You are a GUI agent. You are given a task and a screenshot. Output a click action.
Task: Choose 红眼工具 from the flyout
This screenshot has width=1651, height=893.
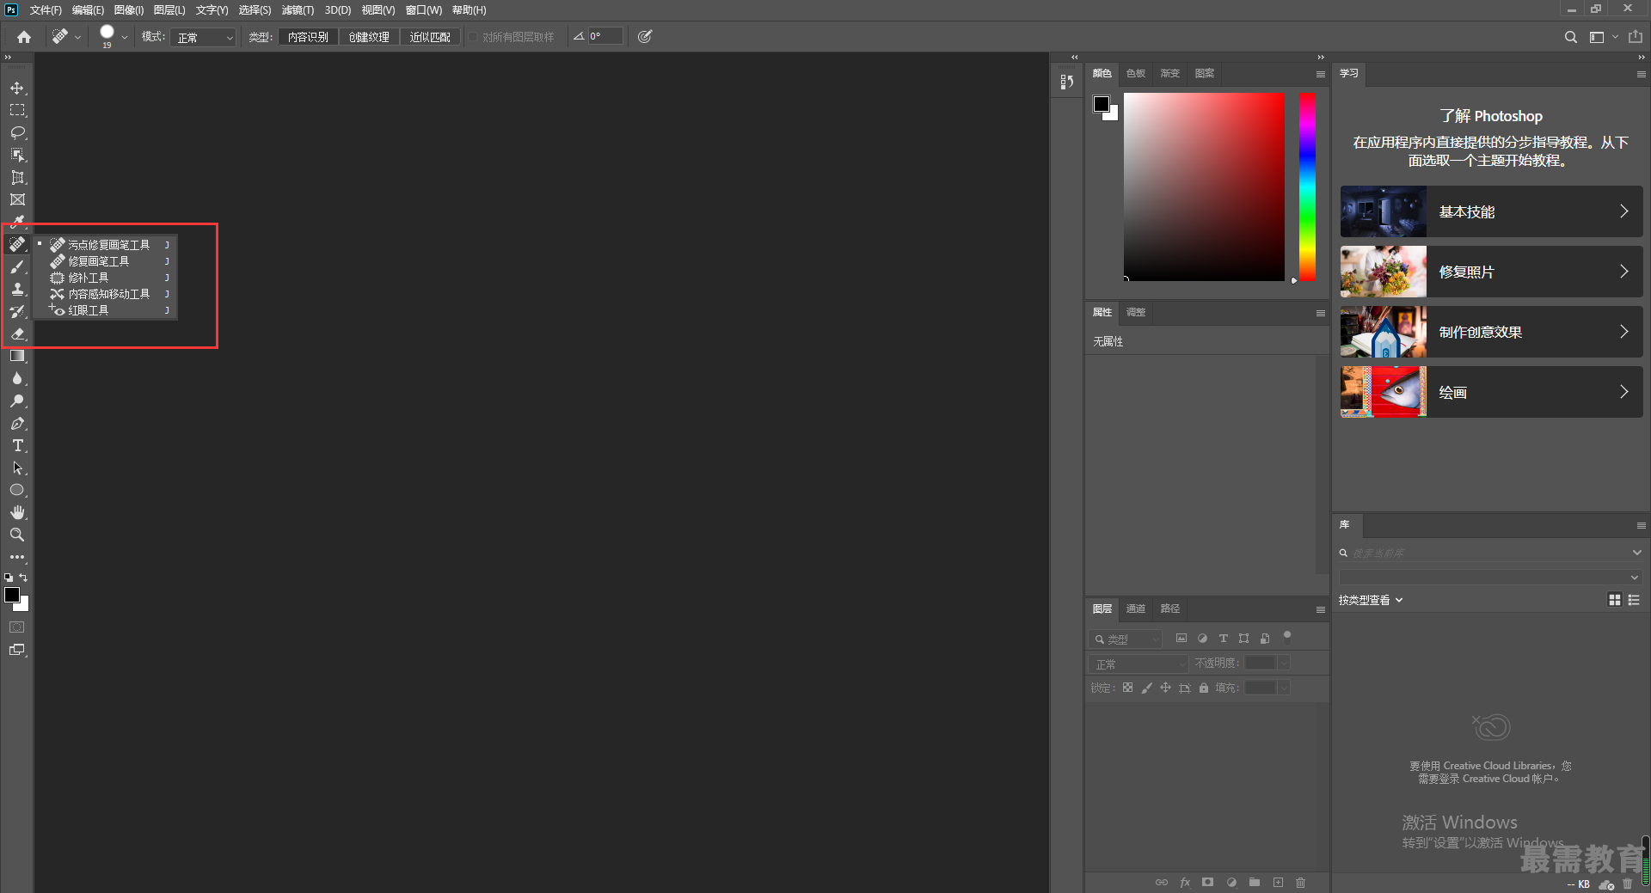click(107, 310)
